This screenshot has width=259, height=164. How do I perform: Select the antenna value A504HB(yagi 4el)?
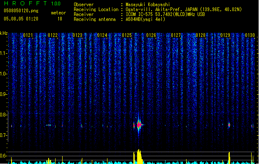click(145, 19)
